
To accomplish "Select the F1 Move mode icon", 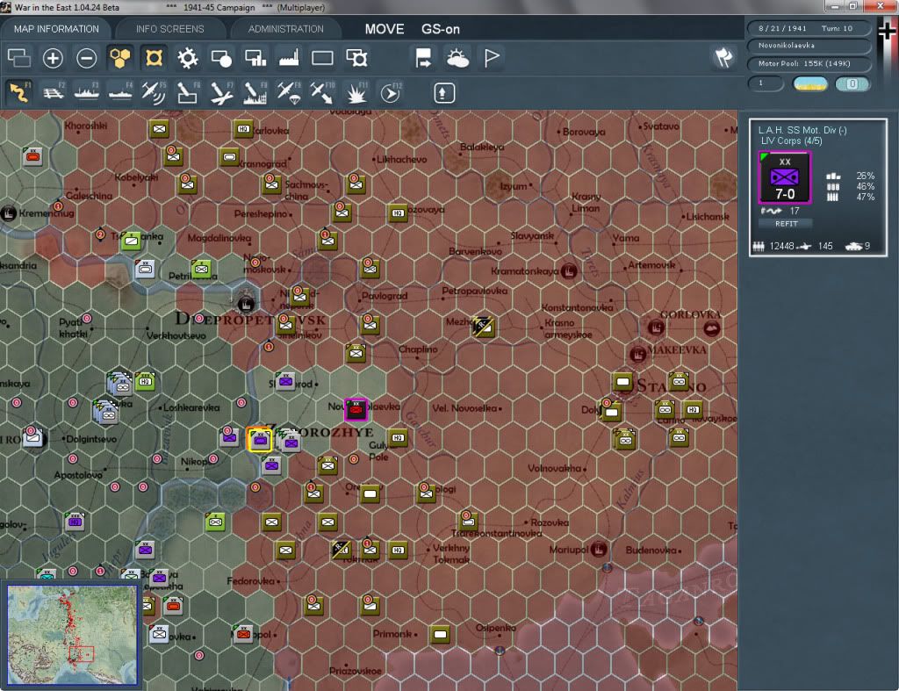I will click(19, 92).
